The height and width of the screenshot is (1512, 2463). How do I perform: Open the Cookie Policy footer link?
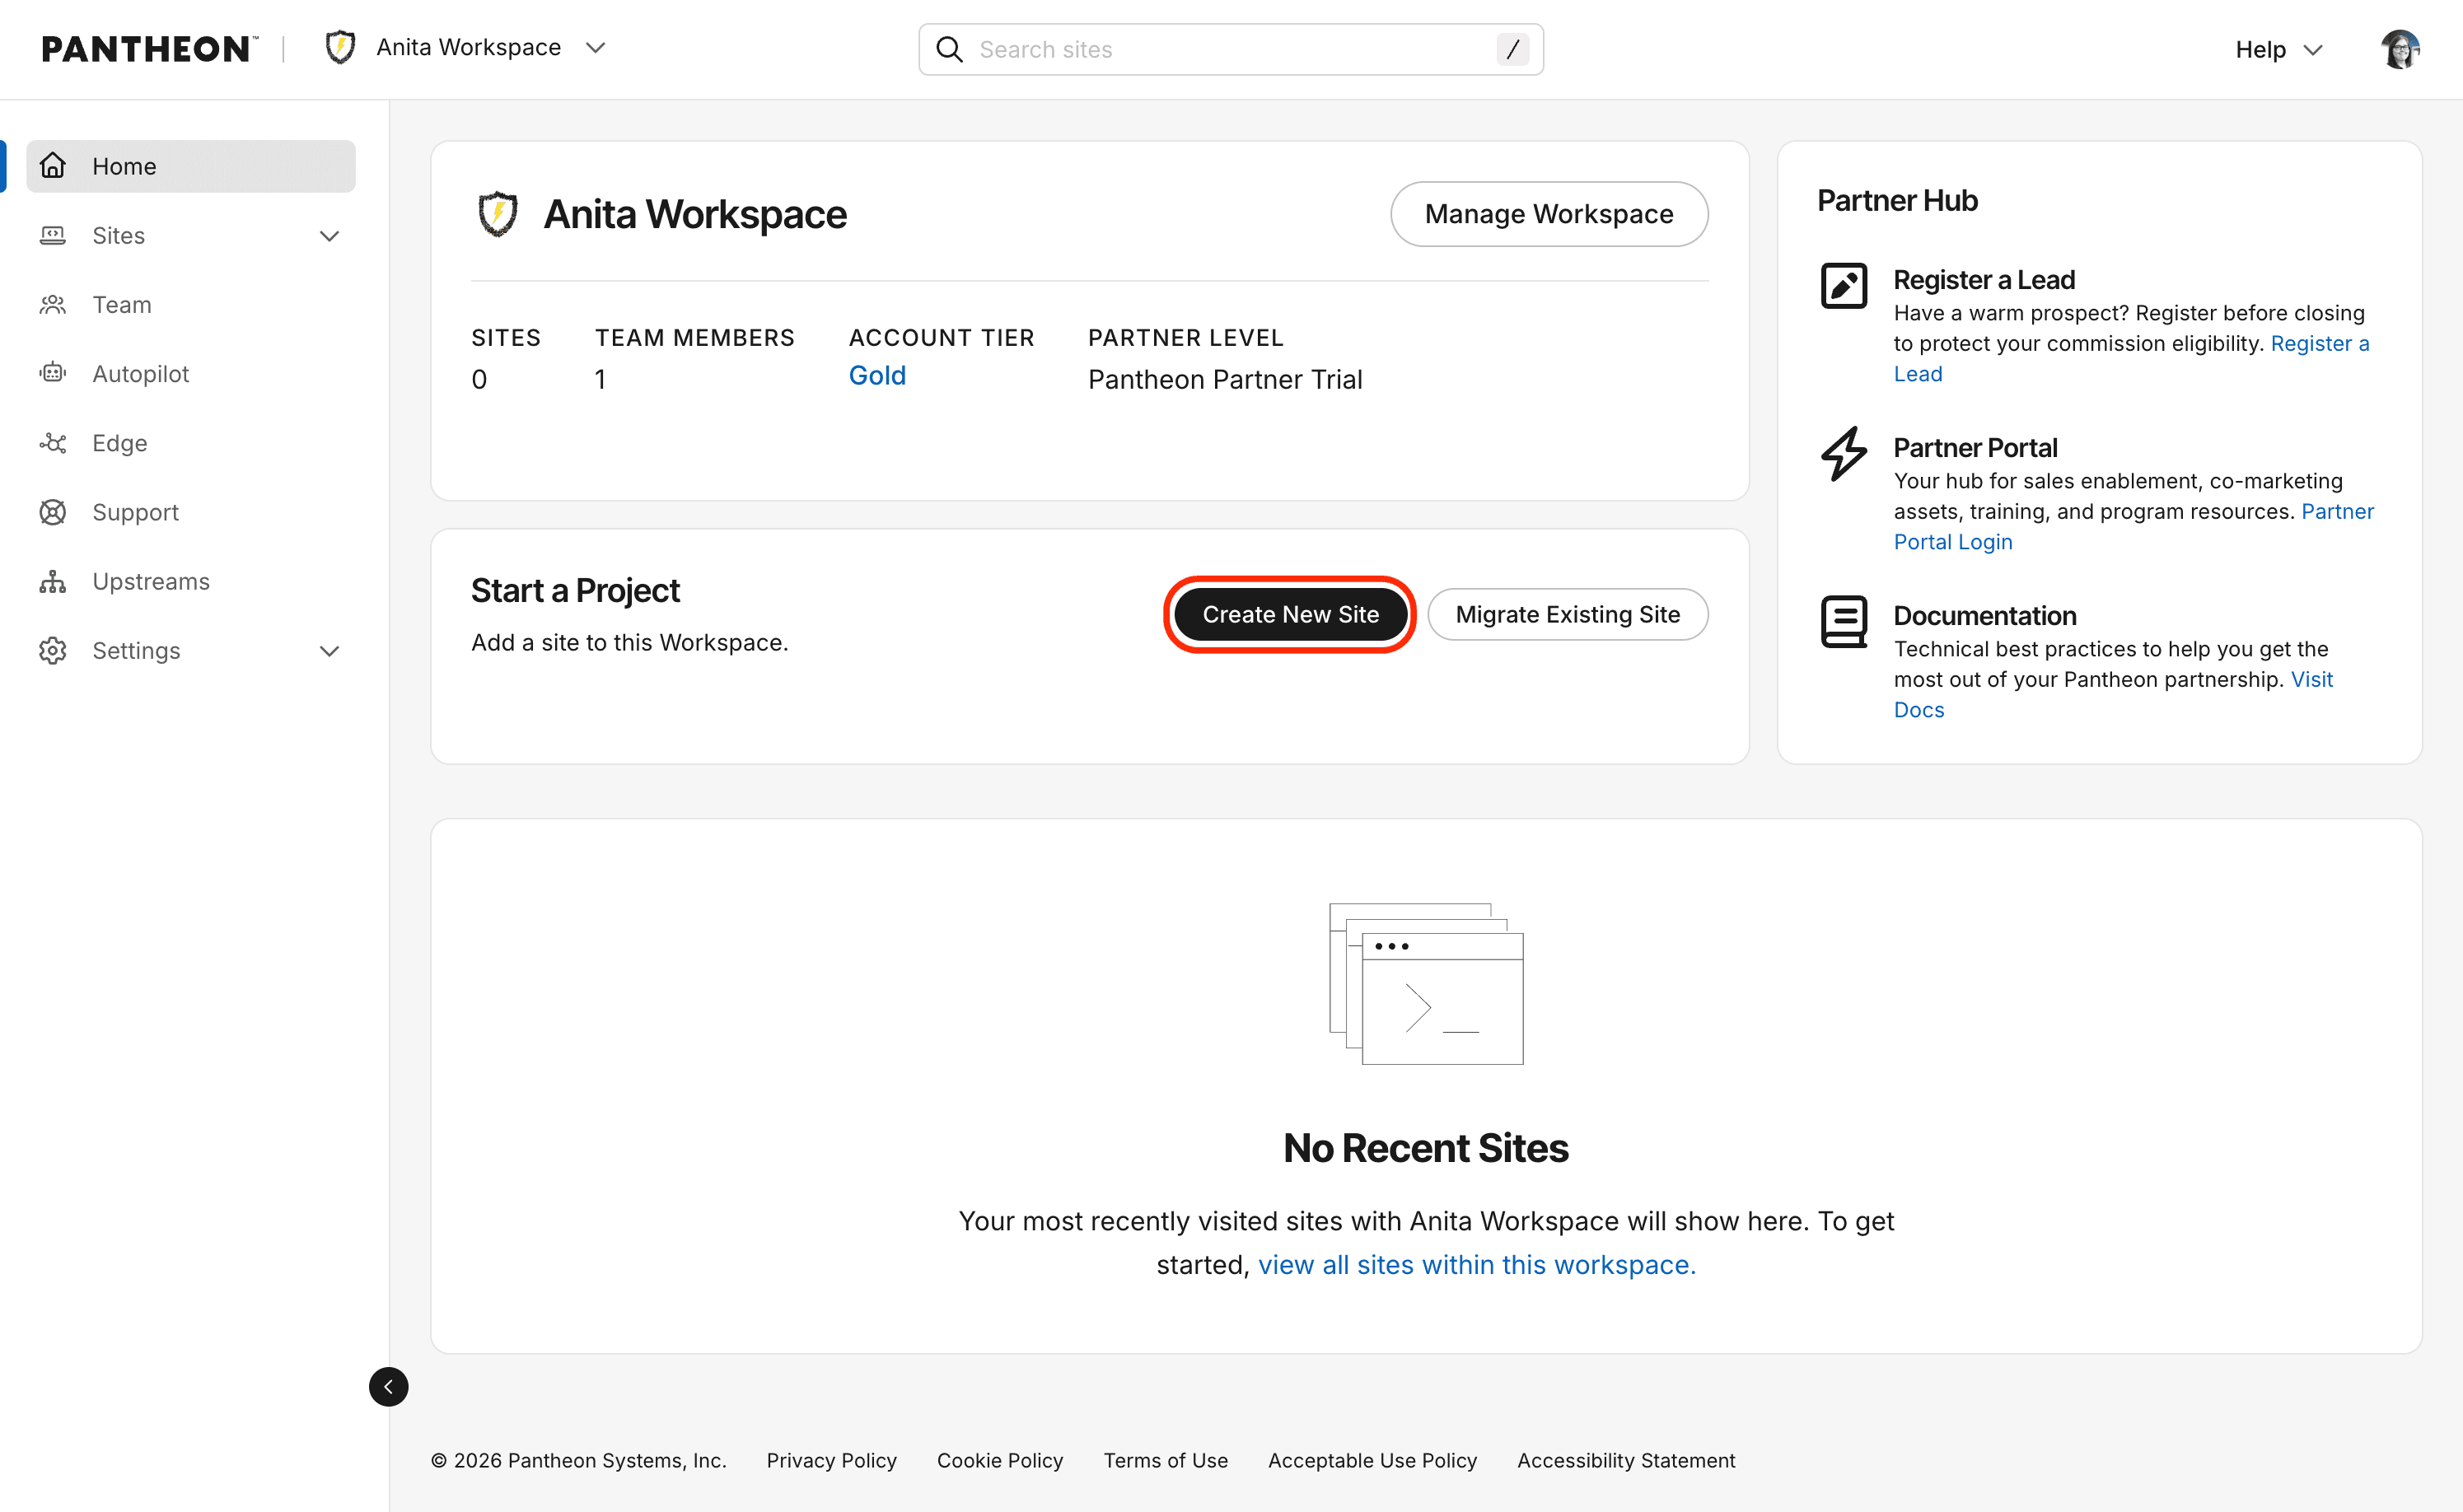[x=999, y=1460]
